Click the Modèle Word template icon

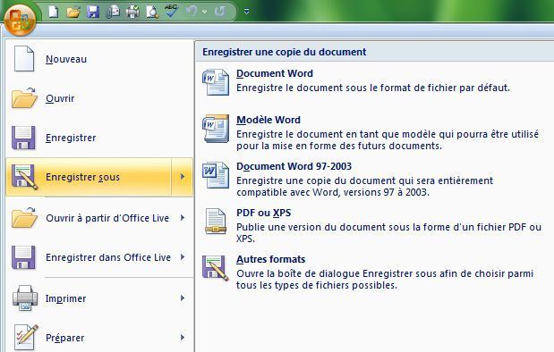click(216, 129)
